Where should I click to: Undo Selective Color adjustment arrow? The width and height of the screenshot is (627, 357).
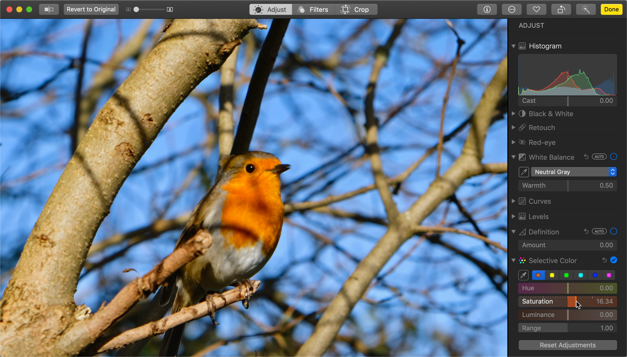point(604,260)
